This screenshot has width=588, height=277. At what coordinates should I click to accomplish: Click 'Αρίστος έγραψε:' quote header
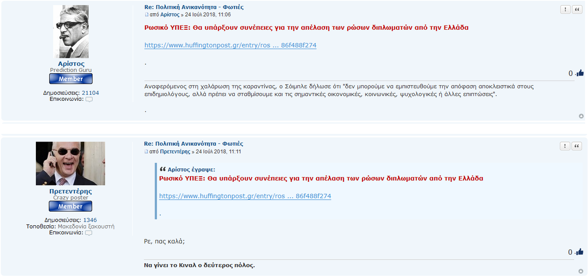pyautogui.click(x=192, y=169)
